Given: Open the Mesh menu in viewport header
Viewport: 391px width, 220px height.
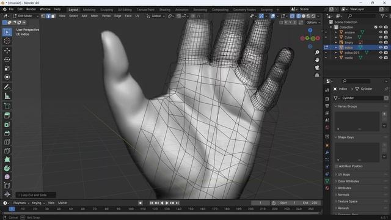Looking at the screenshot, I should coord(95,16).
